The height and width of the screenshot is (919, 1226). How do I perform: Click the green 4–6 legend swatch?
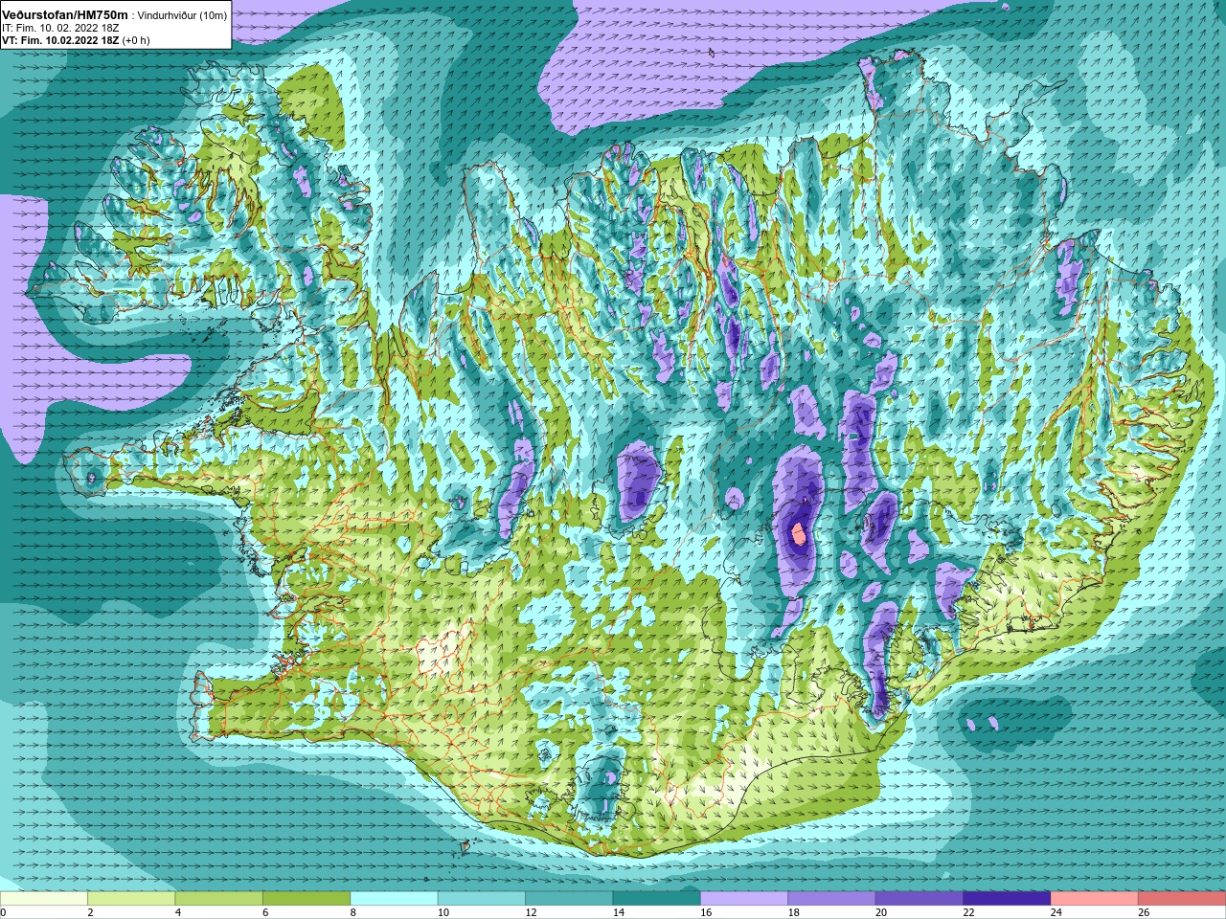coord(218,899)
